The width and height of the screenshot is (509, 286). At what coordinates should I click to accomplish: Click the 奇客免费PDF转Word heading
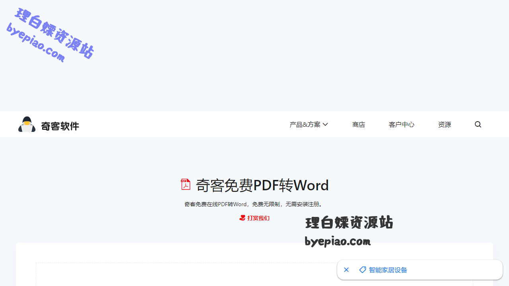pos(262,185)
